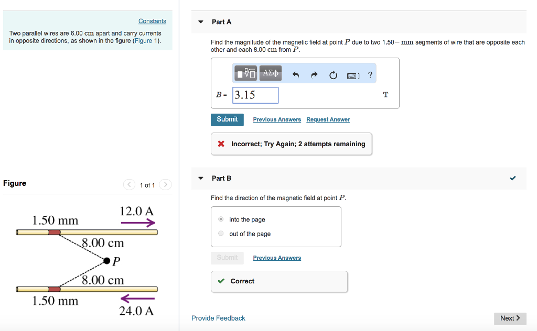This screenshot has width=537, height=331.
Task: Click the Part A Submit button
Action: 227,119
